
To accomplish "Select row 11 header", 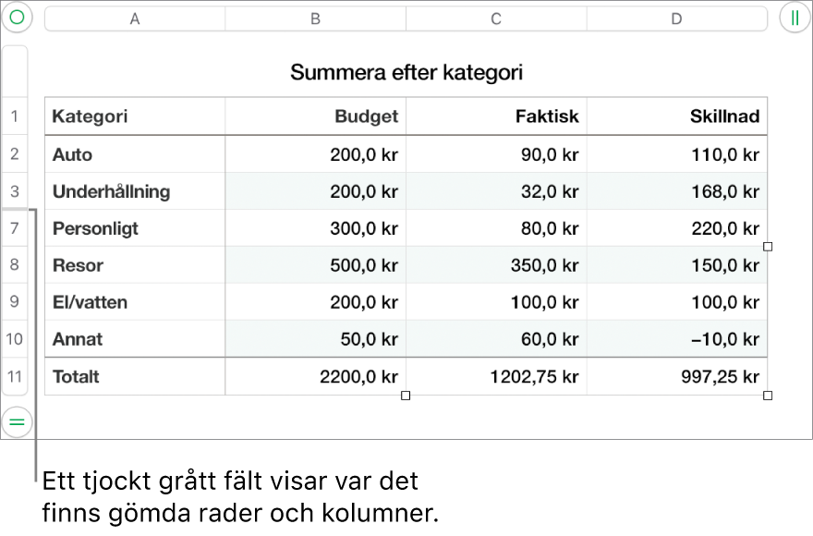I will (x=15, y=376).
